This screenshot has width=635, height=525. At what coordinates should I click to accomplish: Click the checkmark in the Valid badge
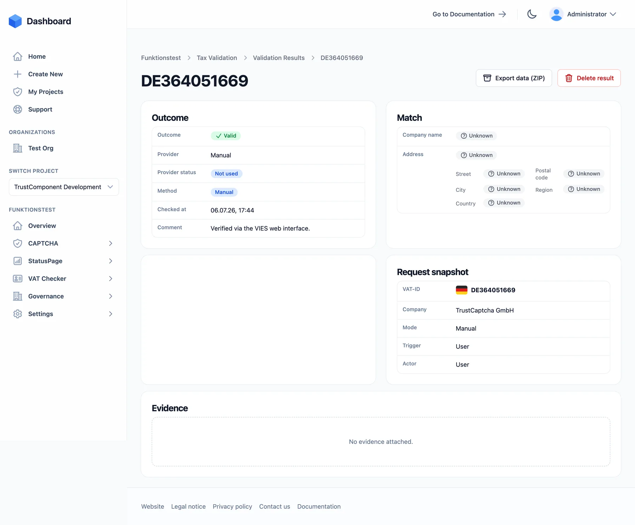[x=219, y=136]
